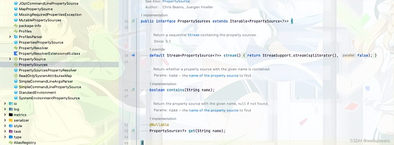Open the PropertySource link after See Also
This screenshot has width=394, height=145.
click(176, 1)
